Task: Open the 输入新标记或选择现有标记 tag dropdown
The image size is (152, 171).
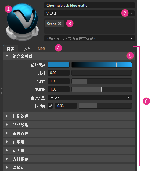Action: (89, 38)
